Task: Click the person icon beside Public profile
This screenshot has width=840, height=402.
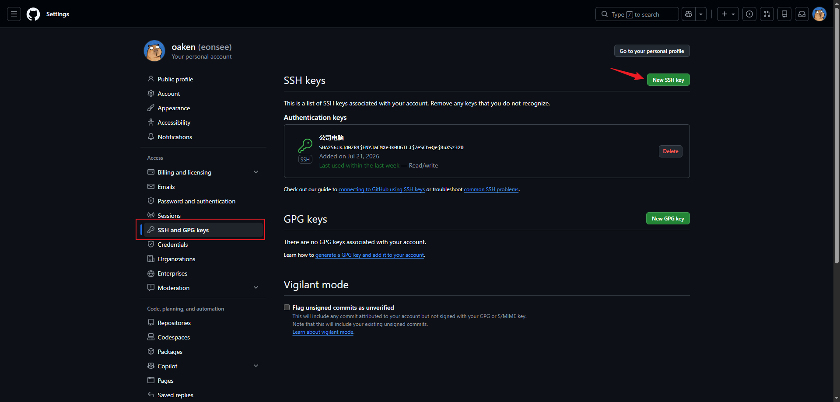Action: pos(151,79)
